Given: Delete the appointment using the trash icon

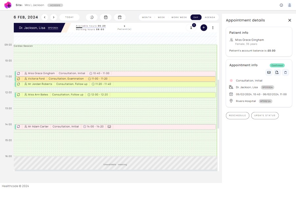Looking at the screenshot, I should coord(285,72).
